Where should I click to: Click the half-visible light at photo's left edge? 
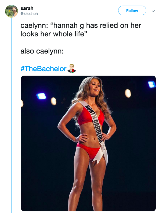[x=22, y=103]
